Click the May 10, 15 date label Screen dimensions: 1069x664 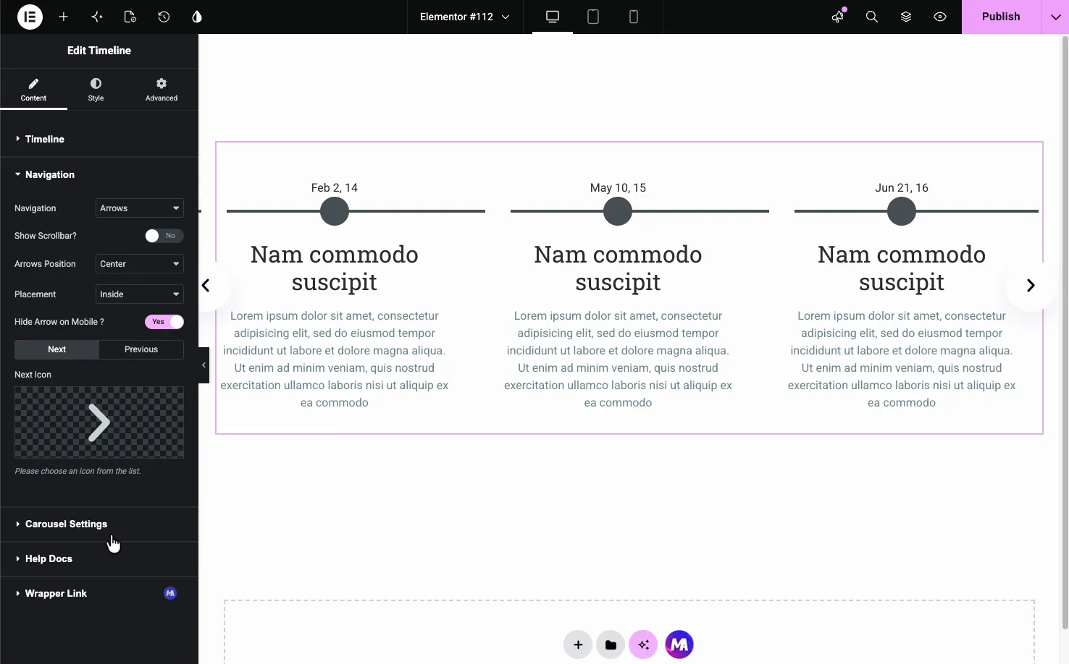[618, 187]
